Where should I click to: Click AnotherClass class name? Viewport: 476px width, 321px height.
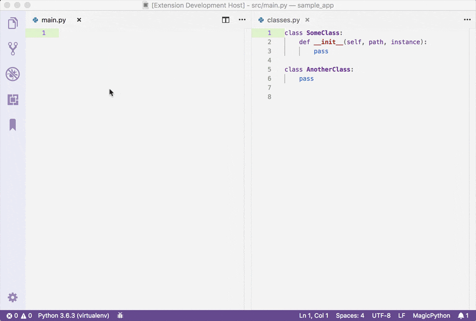click(328, 69)
